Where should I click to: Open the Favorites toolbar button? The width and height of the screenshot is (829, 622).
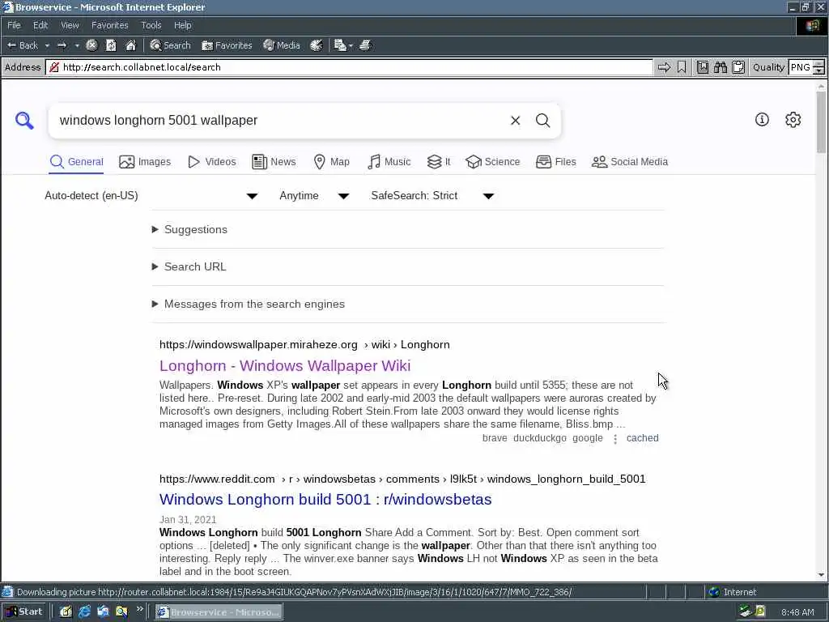click(227, 45)
